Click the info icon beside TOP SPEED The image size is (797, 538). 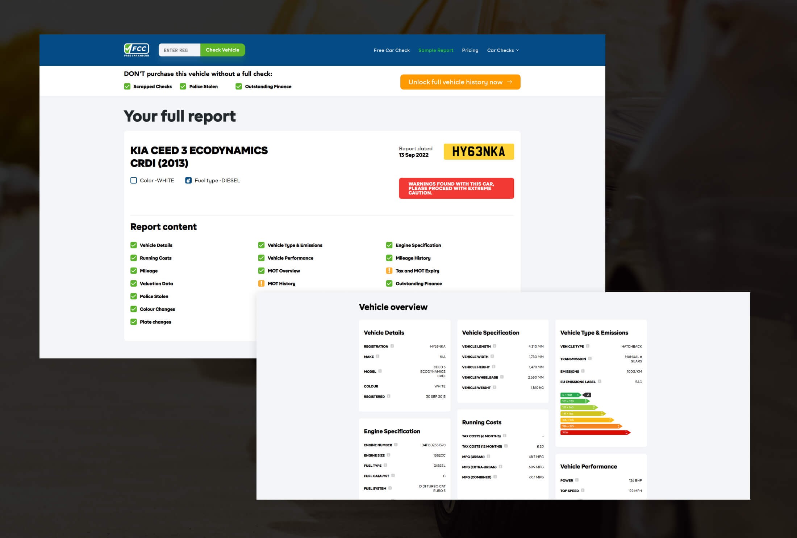(583, 491)
